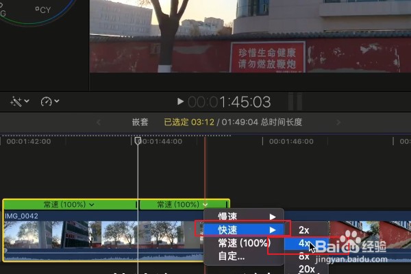The height and width of the screenshot is (274, 411).
Task: Go forward in timeline history arrow
Action: pos(338,122)
